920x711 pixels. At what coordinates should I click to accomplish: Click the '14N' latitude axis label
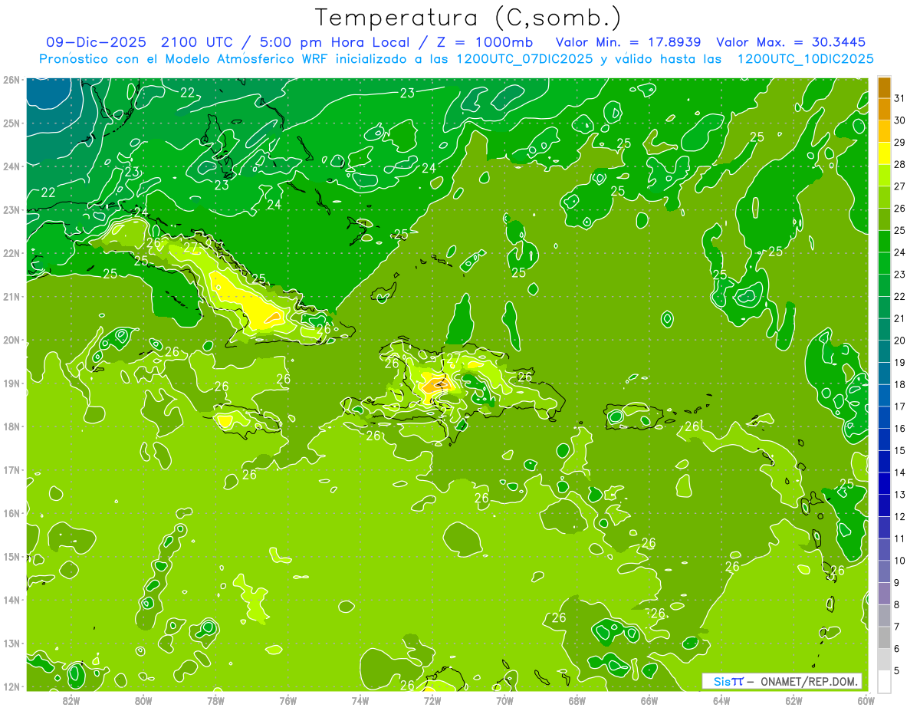11,600
